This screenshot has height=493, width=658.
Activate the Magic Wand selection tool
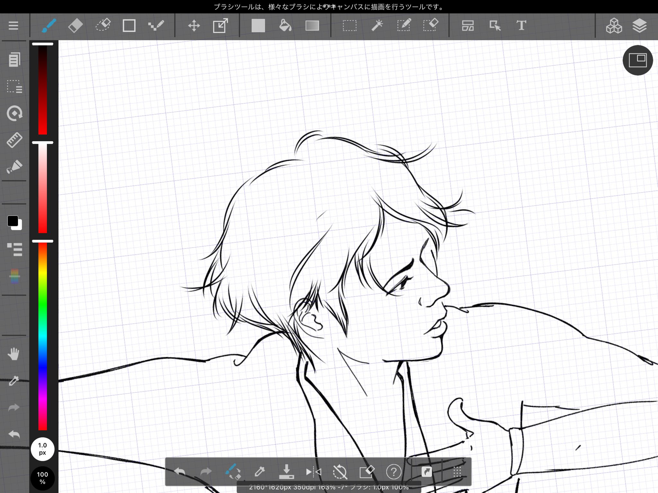pos(377,25)
